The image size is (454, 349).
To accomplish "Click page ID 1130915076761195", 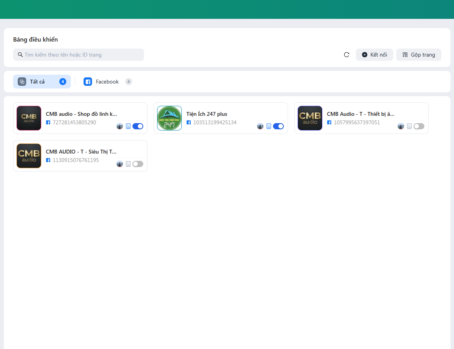I will pos(76,160).
